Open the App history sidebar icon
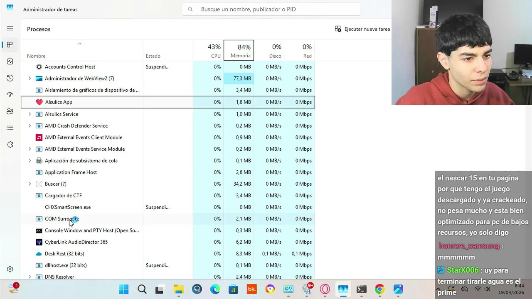The width and height of the screenshot is (532, 299). click(x=10, y=78)
